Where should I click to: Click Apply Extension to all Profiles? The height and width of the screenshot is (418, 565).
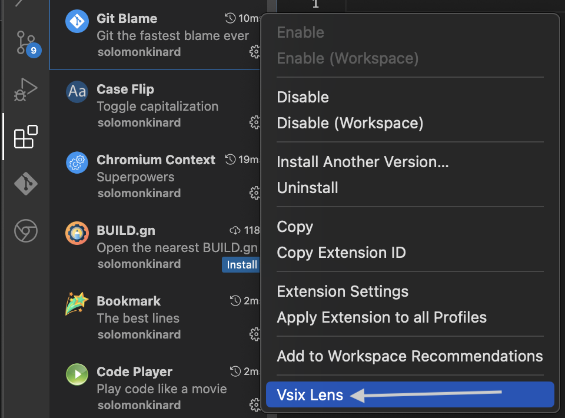pyautogui.click(x=382, y=317)
